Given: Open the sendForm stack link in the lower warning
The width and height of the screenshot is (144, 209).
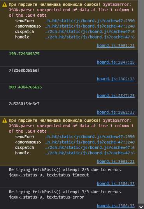Looking at the screenshot, I should coord(90,137).
